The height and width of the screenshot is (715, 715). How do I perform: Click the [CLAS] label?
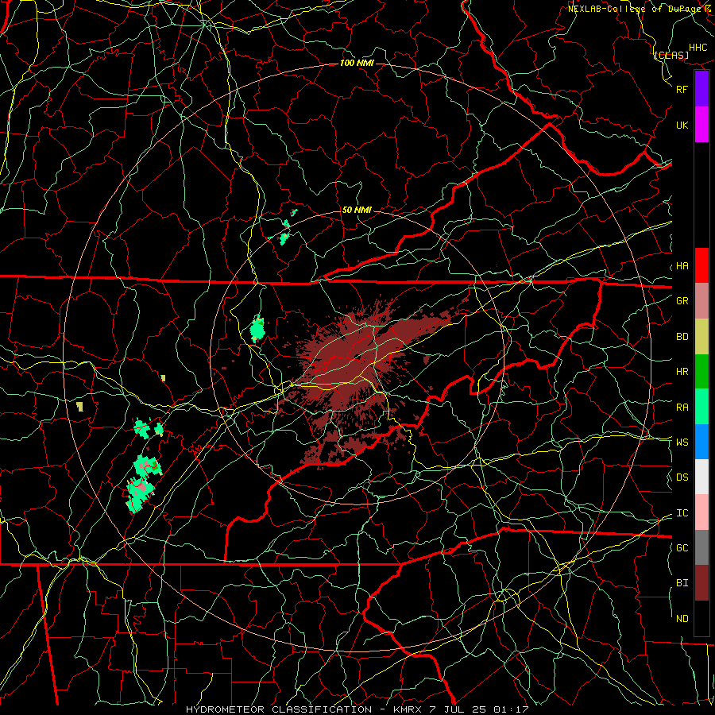[x=671, y=55]
